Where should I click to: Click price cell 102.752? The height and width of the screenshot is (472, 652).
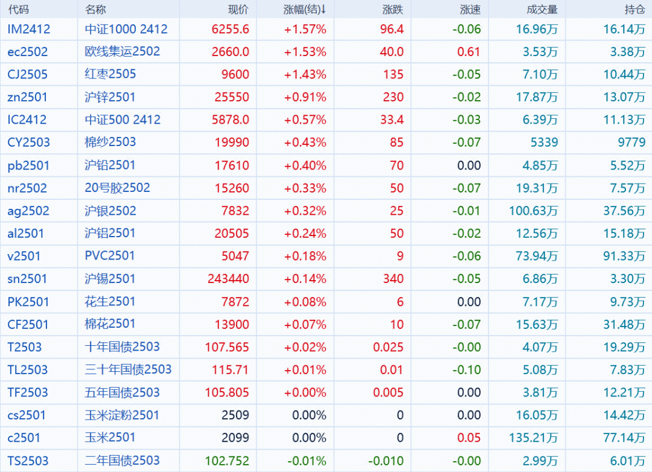tap(227, 461)
